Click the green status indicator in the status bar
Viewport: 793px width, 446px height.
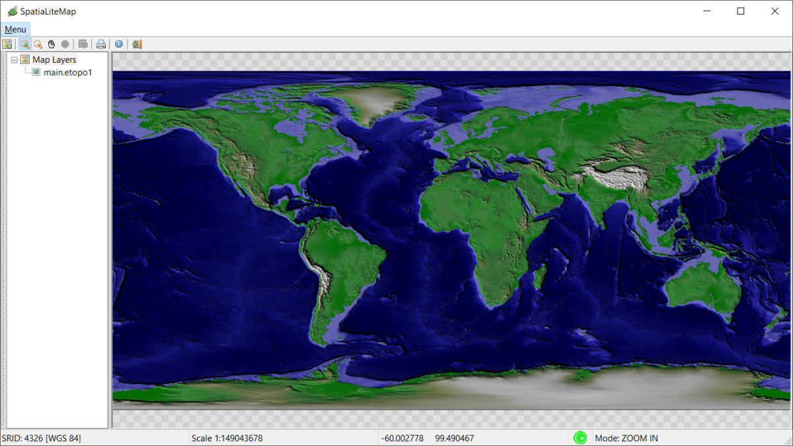[580, 437]
